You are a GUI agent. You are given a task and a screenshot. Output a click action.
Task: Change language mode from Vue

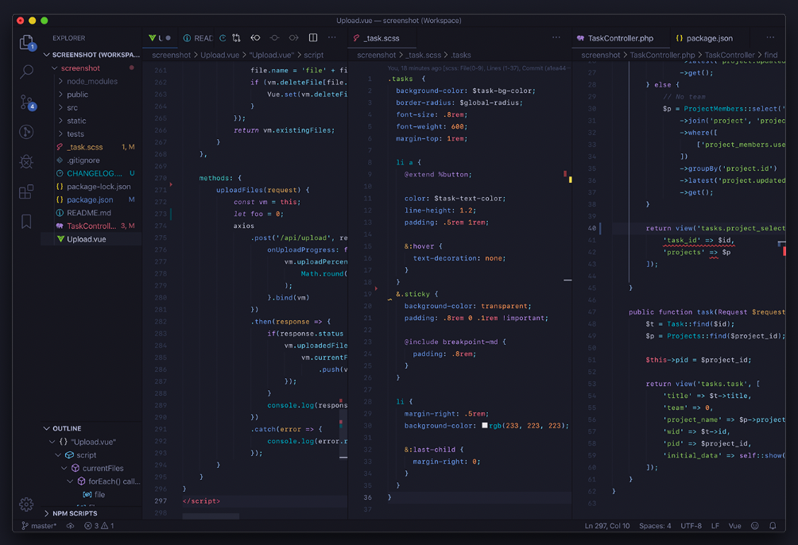[735, 526]
